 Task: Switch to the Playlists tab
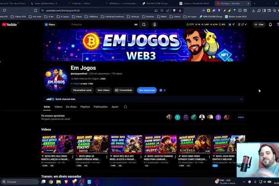85,107
